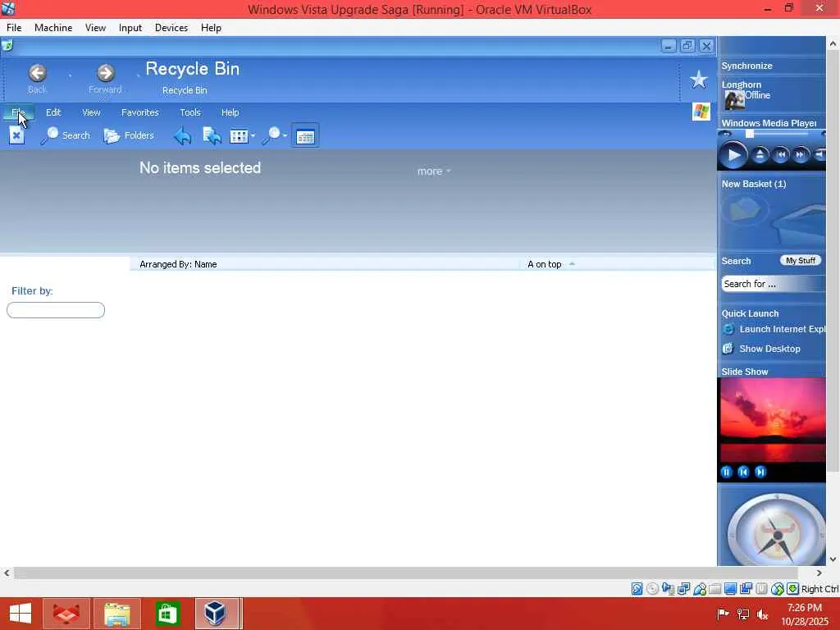840x630 pixels.
Task: Click the File Explorer taskbar icon
Action: [117, 614]
